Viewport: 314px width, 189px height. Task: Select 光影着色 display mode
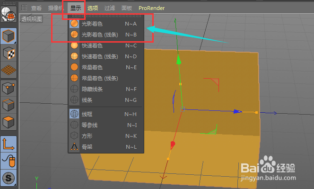106,24
